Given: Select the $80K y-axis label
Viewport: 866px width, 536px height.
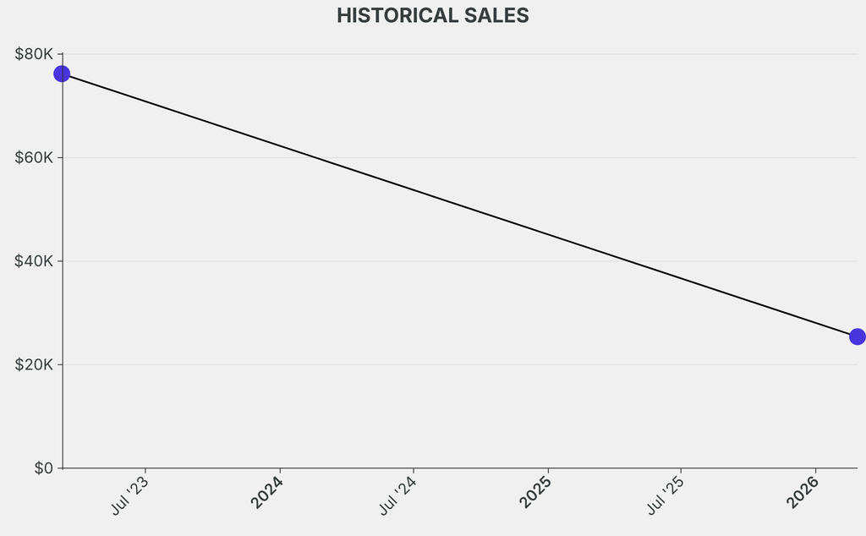Looking at the screenshot, I should click(x=33, y=54).
